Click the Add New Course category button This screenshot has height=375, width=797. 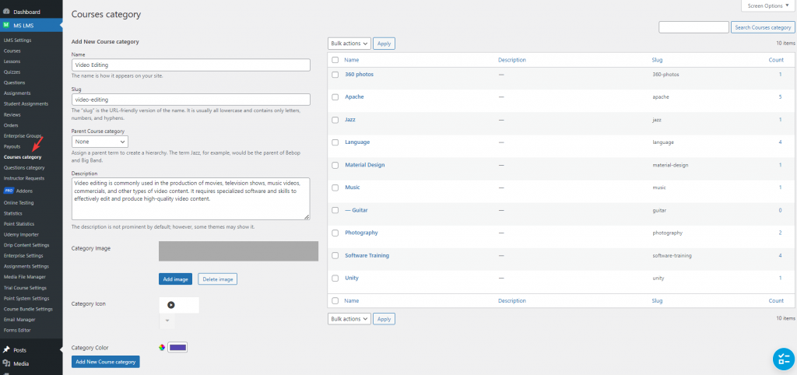click(x=106, y=362)
